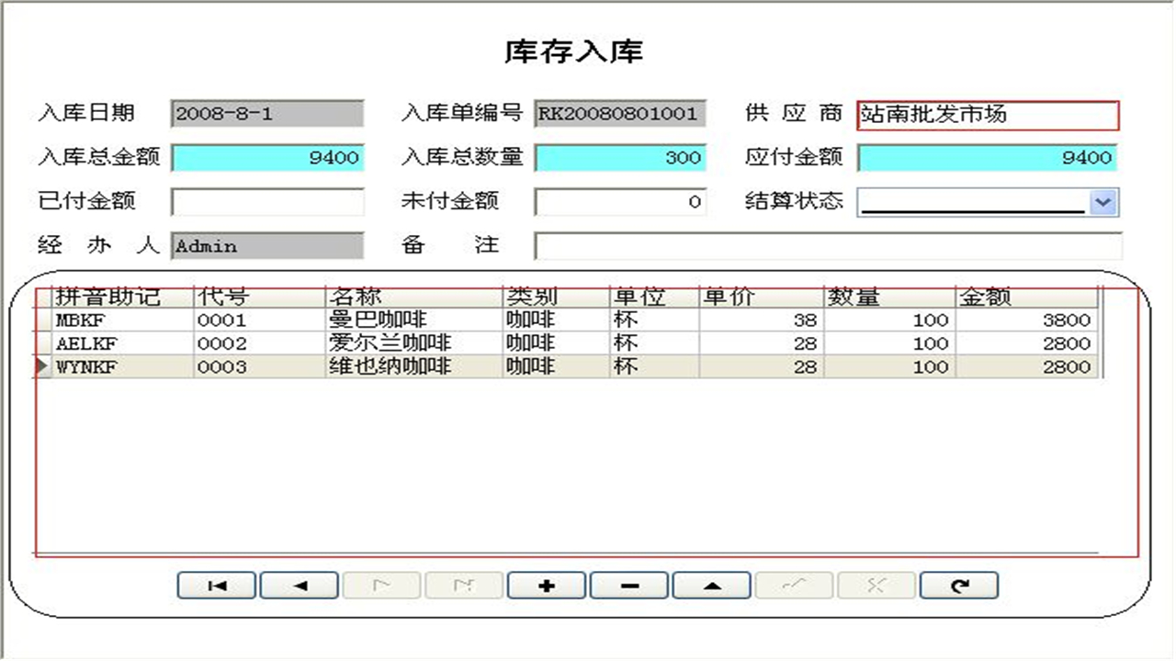
Task: Insert a new record with the plus icon
Action: tap(547, 585)
